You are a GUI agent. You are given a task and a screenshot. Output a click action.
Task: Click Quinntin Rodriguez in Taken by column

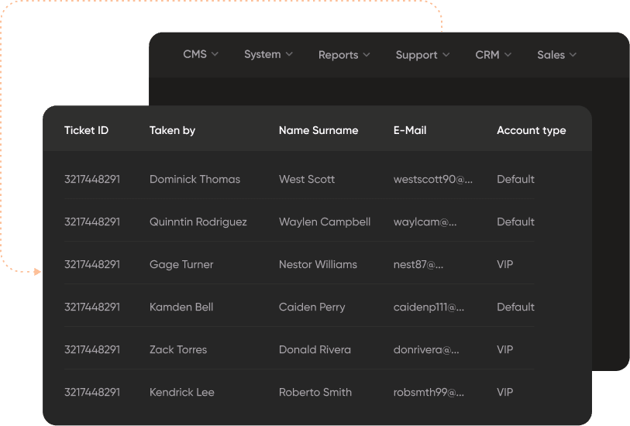pos(198,222)
